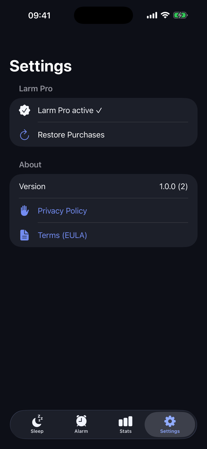
Task: Tap the 1.0.0 (2) version number
Action: pos(174,187)
